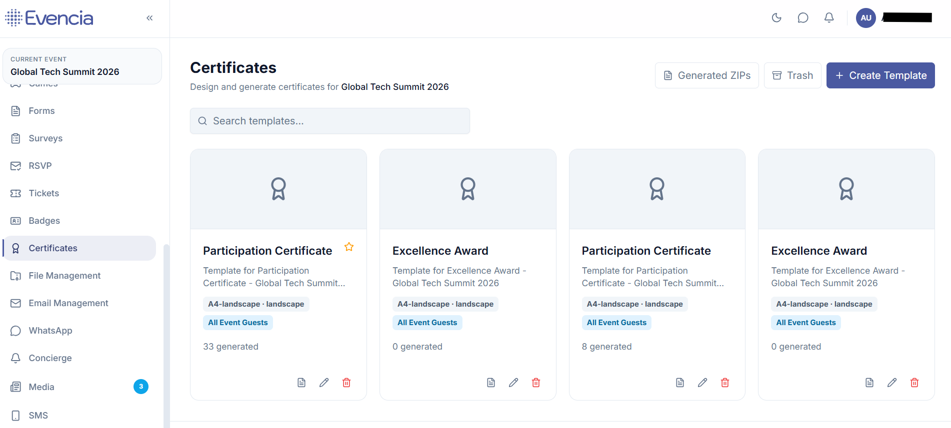Open SMS in the sidebar
The width and height of the screenshot is (951, 428).
click(79, 416)
